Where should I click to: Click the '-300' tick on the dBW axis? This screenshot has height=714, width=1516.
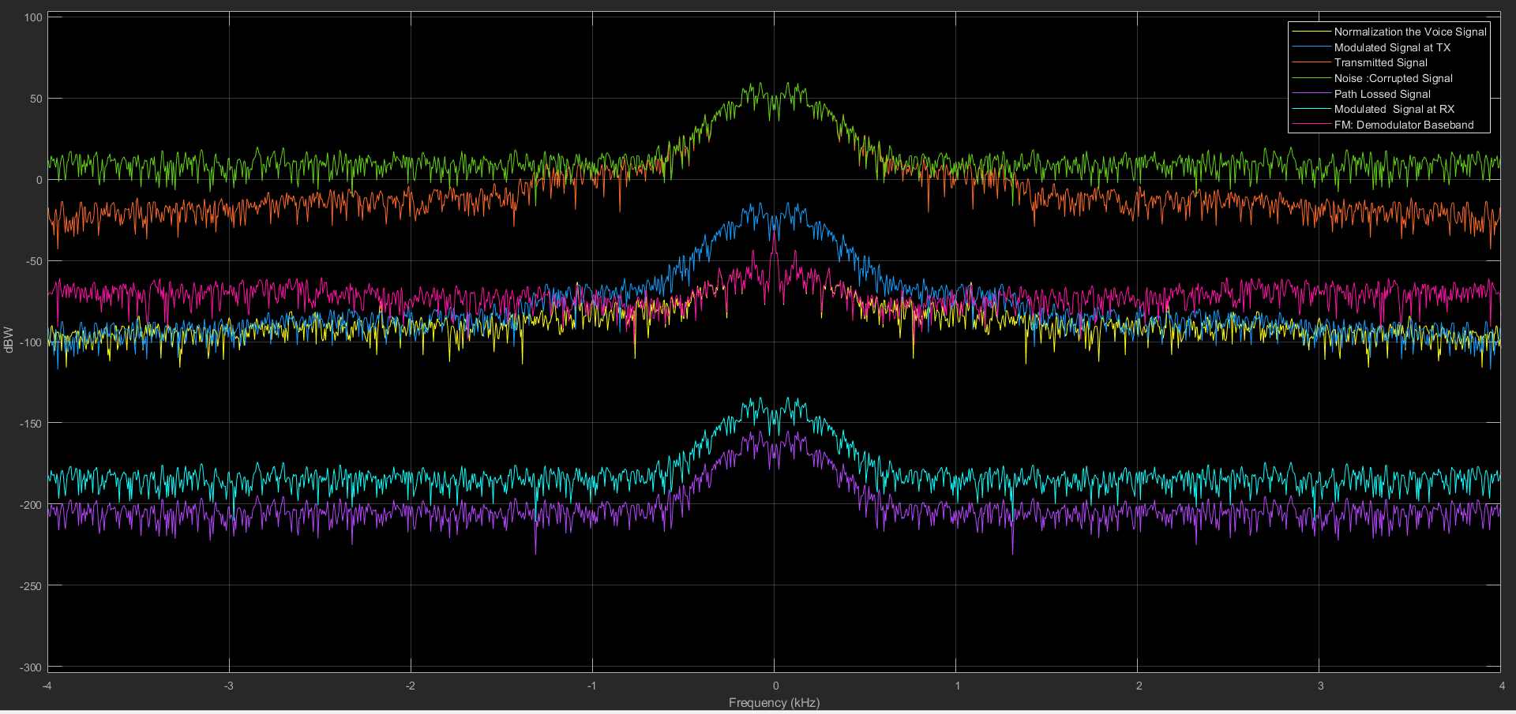coord(31,667)
